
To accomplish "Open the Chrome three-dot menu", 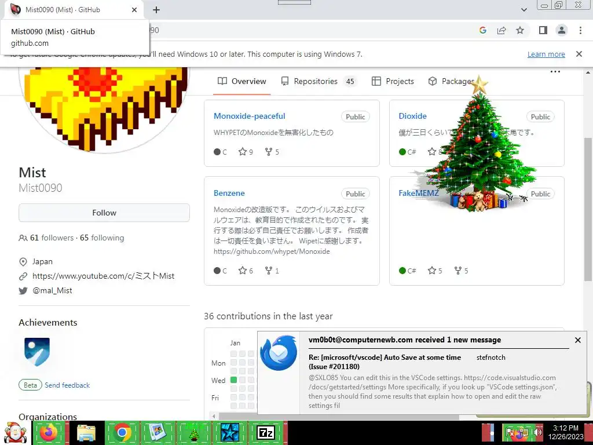I will pyautogui.click(x=580, y=30).
